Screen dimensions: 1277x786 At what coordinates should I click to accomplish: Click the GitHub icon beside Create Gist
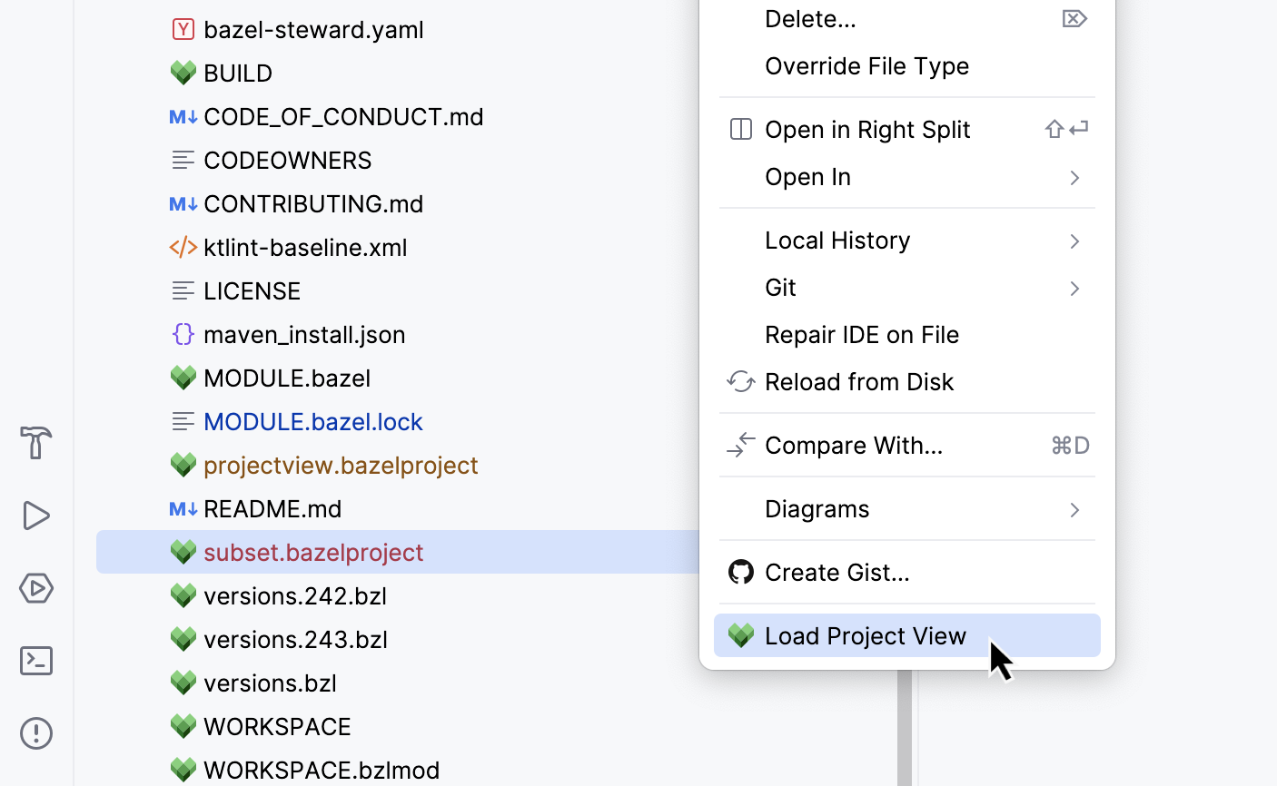pyautogui.click(x=740, y=572)
